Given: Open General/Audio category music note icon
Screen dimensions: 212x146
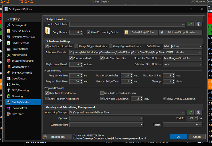Looking at the screenshot, I should pos(9,25).
